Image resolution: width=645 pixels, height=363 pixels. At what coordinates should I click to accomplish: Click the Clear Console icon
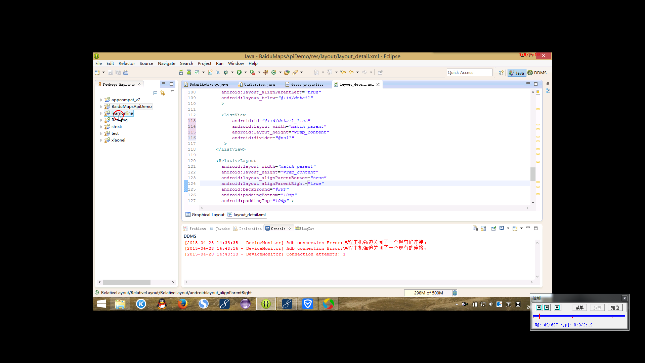point(475,228)
